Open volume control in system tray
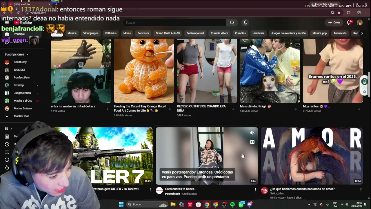 coord(347,204)
